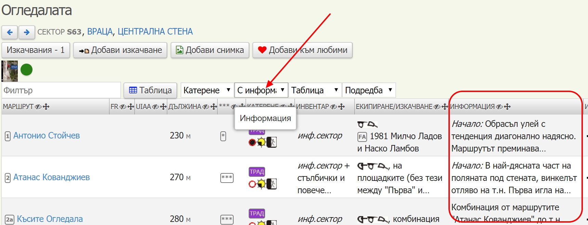Hide the UIAA column via eye icon
The height and width of the screenshot is (225, 588).
(x=155, y=107)
